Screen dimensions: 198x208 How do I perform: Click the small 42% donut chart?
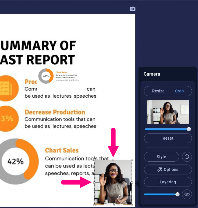46,76
